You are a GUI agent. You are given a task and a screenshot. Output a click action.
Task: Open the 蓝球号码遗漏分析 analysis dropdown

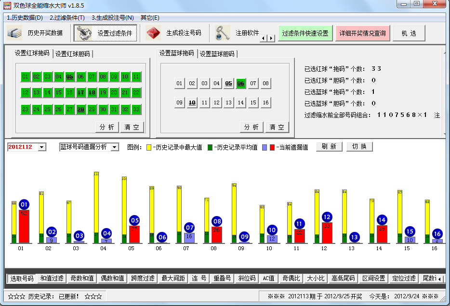[115, 147]
